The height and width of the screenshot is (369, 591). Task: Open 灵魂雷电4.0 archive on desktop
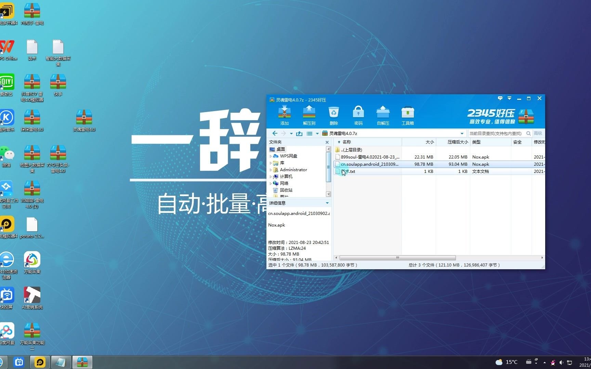pyautogui.click(x=84, y=121)
